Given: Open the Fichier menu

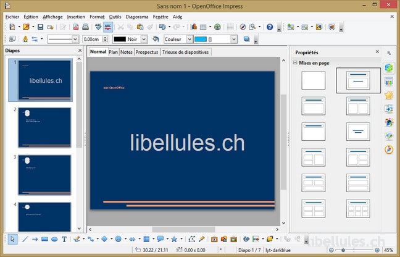Looking at the screenshot, I should click(12, 17).
